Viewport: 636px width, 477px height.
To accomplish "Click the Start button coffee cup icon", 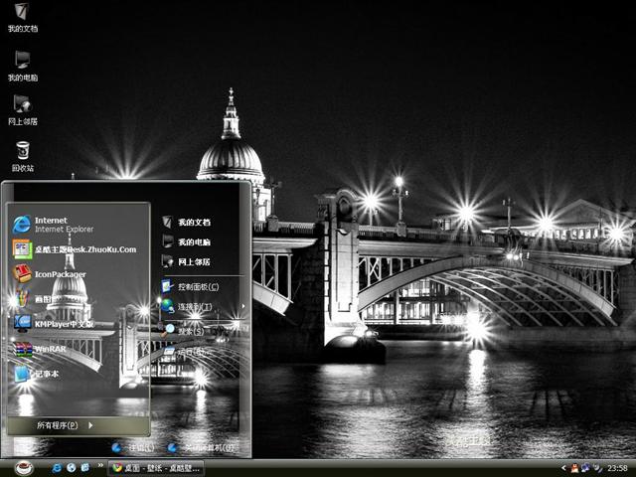I will pos(23,468).
